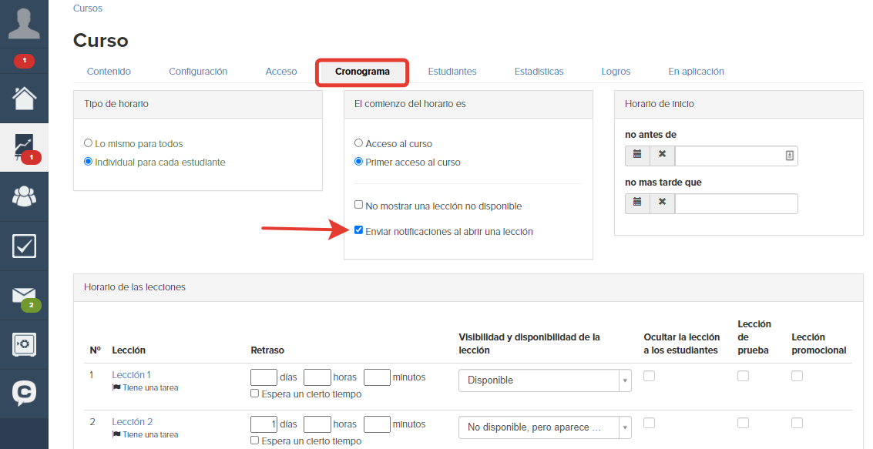The width and height of the screenshot is (873, 449).
Task: Open the red notification badge under the avatar
Action: [24, 60]
